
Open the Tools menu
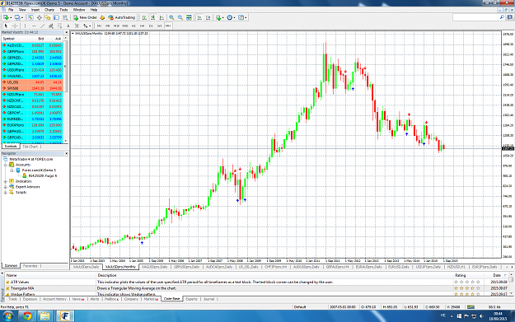(x=63, y=10)
